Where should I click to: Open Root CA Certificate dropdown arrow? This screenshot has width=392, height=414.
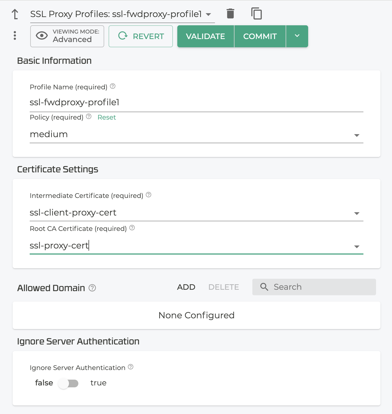click(357, 247)
